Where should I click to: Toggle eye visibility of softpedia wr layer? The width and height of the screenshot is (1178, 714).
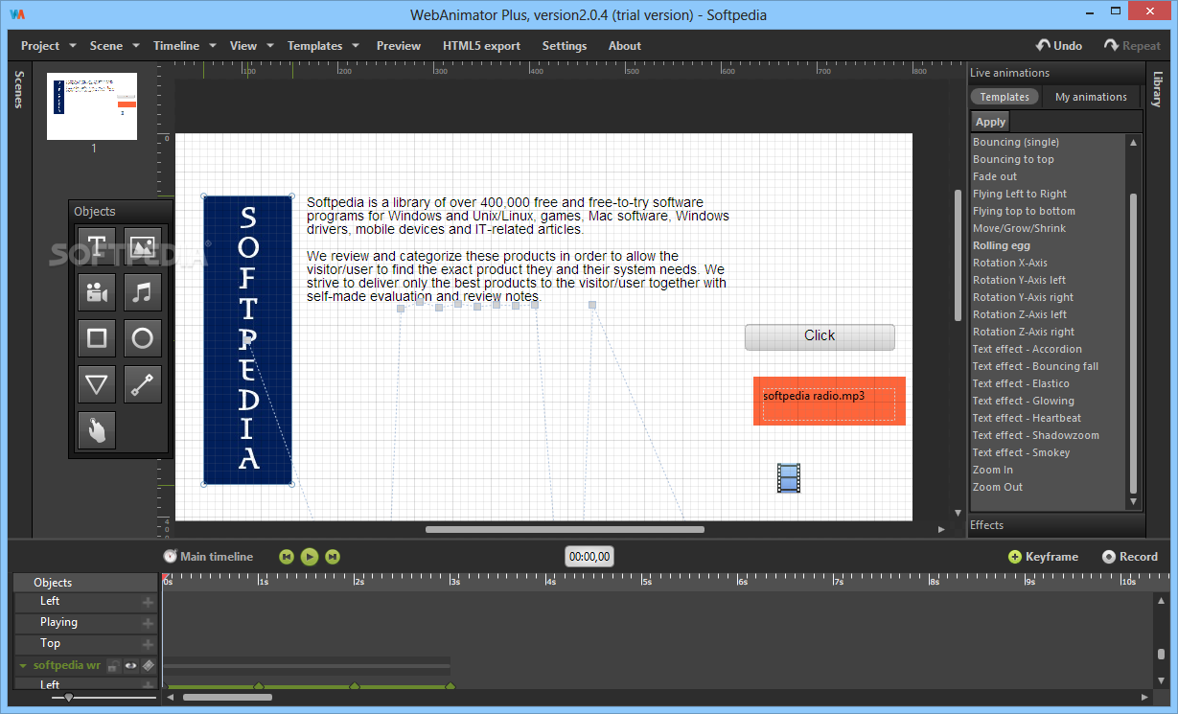(x=130, y=665)
